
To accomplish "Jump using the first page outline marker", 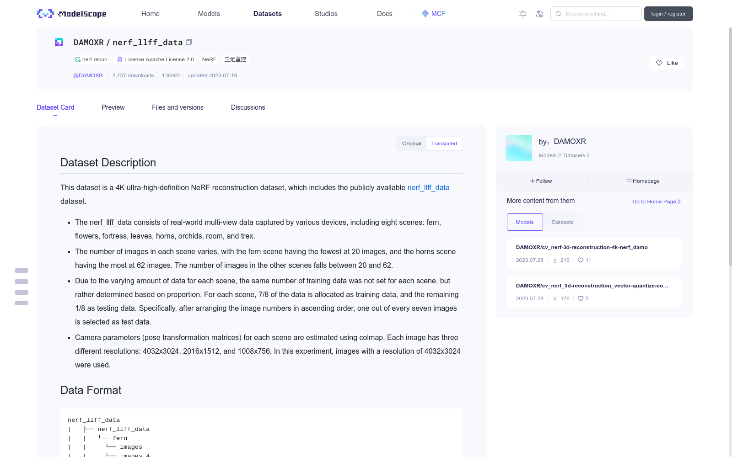I will [22, 271].
